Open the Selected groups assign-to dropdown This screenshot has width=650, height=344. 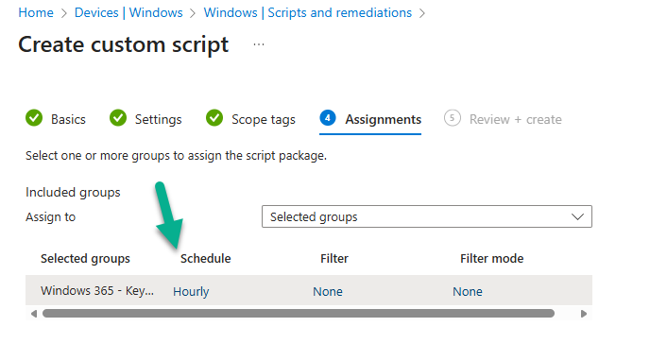pos(427,216)
